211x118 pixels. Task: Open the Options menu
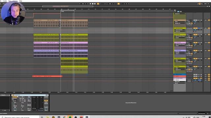[x=15, y=1]
